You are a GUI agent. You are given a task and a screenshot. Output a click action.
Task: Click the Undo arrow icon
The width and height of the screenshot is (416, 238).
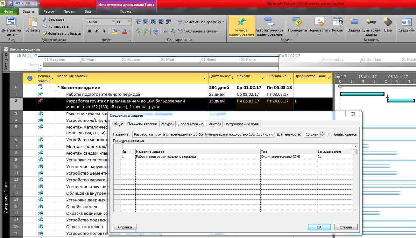[18, 3]
